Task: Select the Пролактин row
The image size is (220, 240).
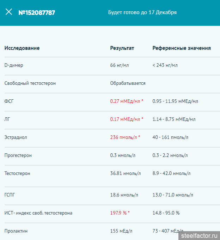Action: coord(112,232)
